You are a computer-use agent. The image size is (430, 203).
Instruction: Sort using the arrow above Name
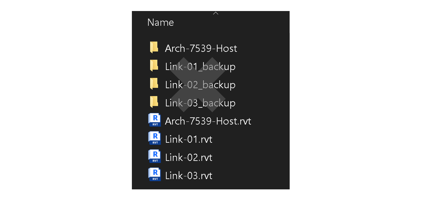pos(215,13)
